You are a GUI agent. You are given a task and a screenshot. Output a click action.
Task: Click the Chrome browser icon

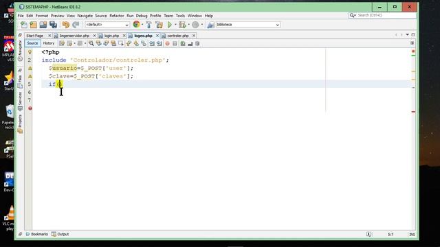pos(136,25)
